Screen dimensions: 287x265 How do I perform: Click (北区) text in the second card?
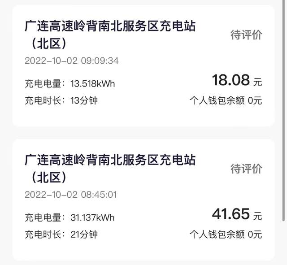point(48,178)
